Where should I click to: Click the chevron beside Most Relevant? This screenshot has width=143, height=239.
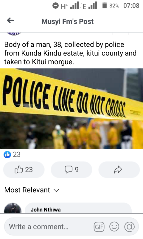[x=56, y=190]
